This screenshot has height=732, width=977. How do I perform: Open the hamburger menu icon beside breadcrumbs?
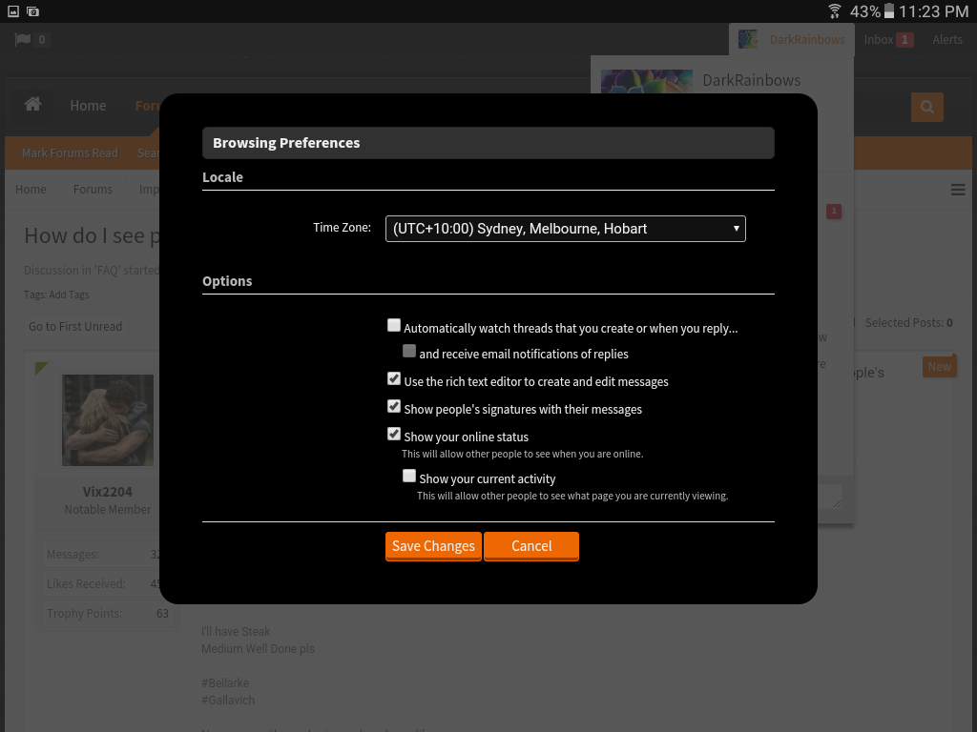coord(958,190)
